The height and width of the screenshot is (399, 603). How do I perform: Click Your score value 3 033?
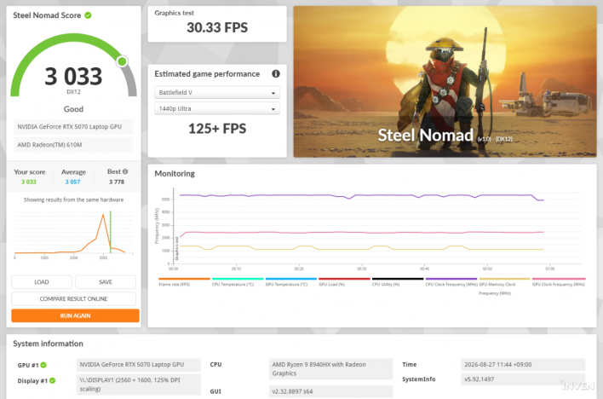(x=29, y=182)
